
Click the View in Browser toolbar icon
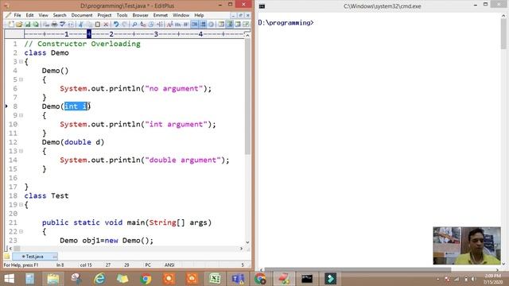tap(71, 25)
